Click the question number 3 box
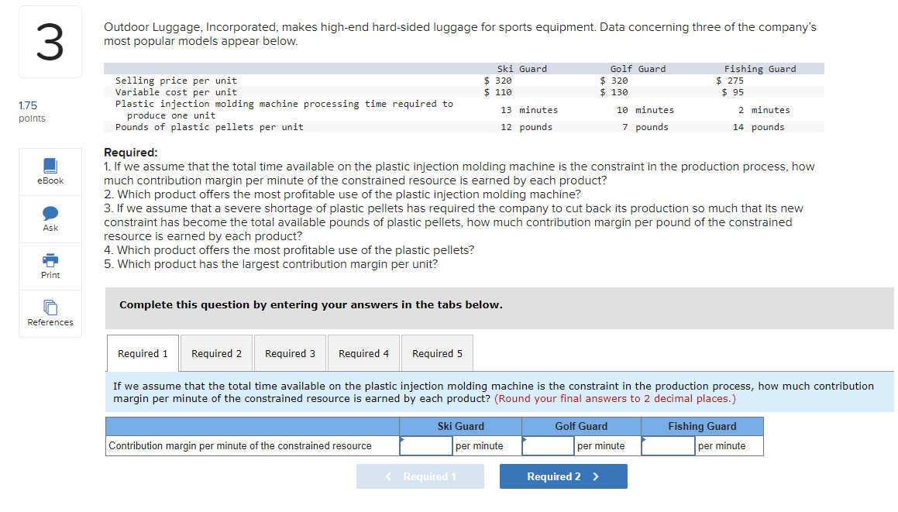Image resolution: width=898 pixels, height=512 pixels. coord(50,42)
